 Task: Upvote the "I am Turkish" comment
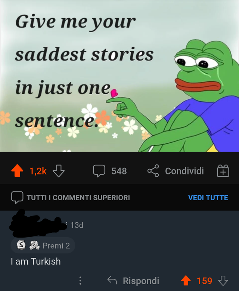pyautogui.click(x=185, y=281)
